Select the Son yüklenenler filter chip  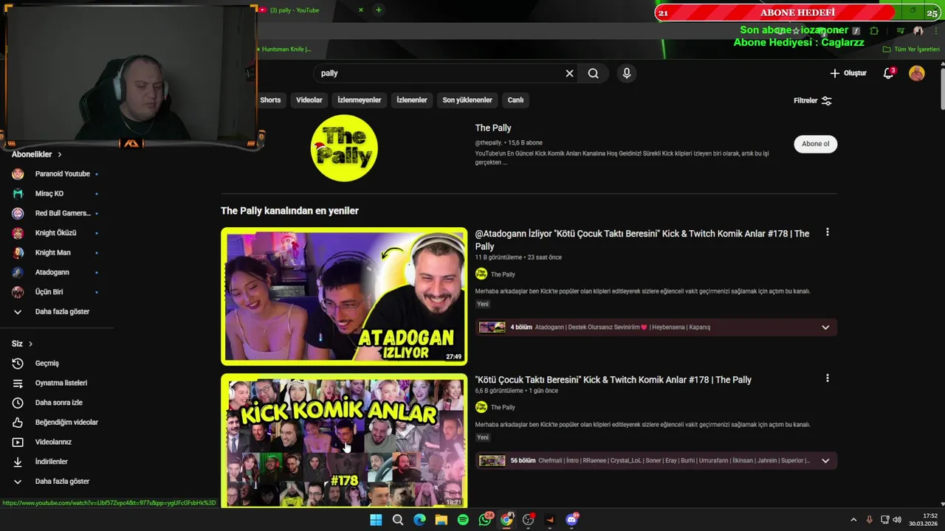coord(467,100)
